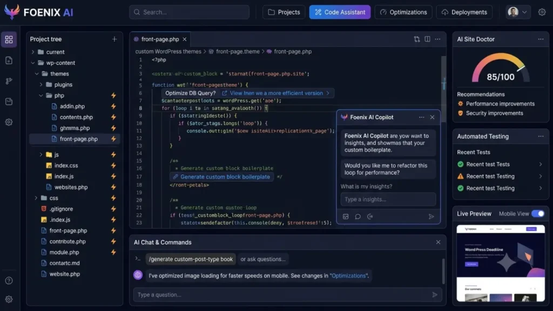Click the chat bubble icon in Copilot
Image resolution: width=553 pixels, height=311 pixels.
[x=358, y=217]
